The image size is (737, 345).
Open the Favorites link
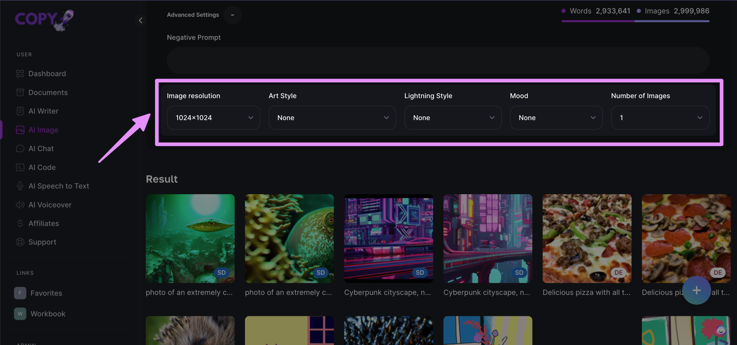click(46, 293)
